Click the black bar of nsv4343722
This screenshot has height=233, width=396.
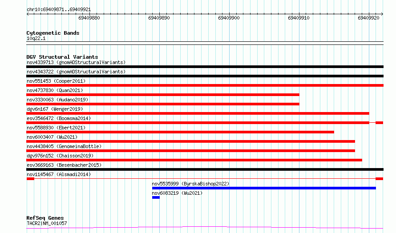tap(205, 76)
